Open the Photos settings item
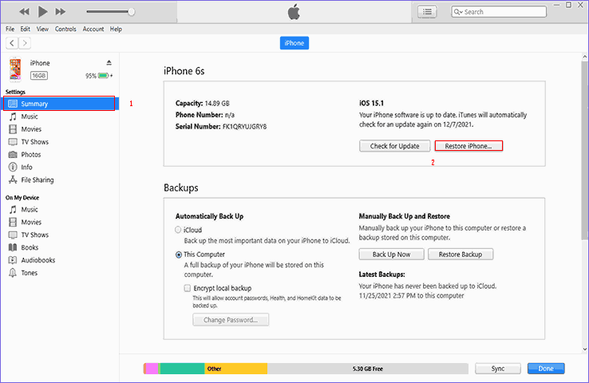Screen dimensions: 589x383 click(x=31, y=155)
